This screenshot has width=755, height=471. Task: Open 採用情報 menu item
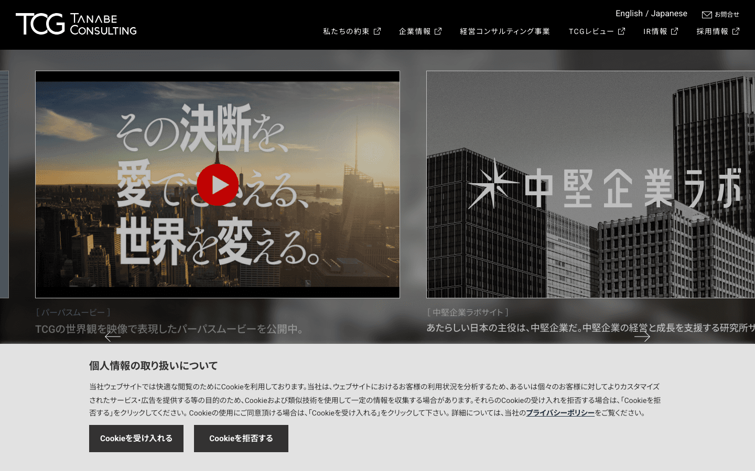pyautogui.click(x=713, y=31)
